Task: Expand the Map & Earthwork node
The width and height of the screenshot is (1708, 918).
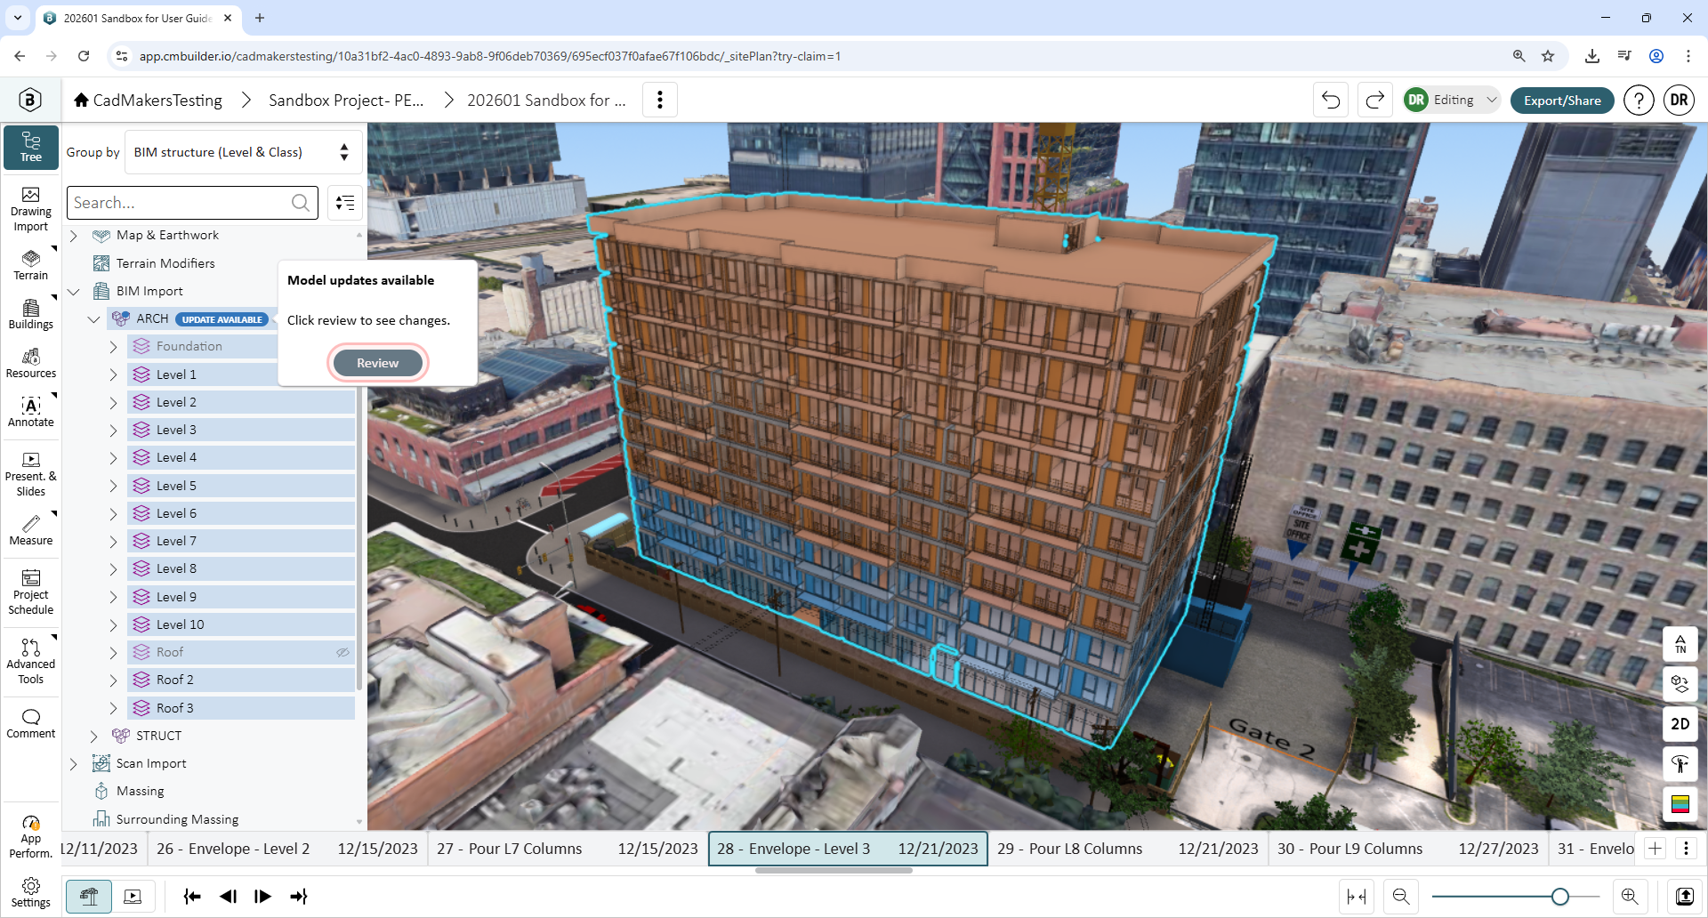Action: pyautogui.click(x=74, y=236)
